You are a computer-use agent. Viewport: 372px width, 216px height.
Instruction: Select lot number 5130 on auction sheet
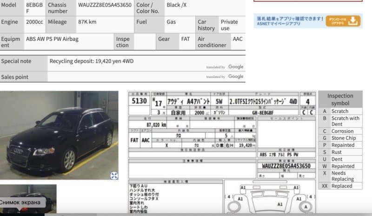[139, 101]
